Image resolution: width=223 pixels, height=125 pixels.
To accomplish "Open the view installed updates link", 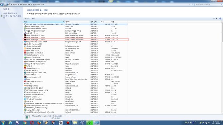I will pos(10,13).
